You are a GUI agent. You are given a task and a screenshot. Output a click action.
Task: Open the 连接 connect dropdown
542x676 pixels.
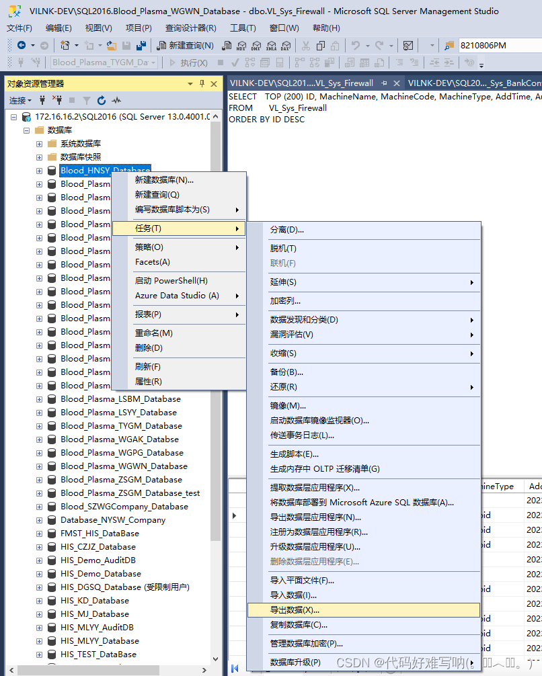pos(20,100)
